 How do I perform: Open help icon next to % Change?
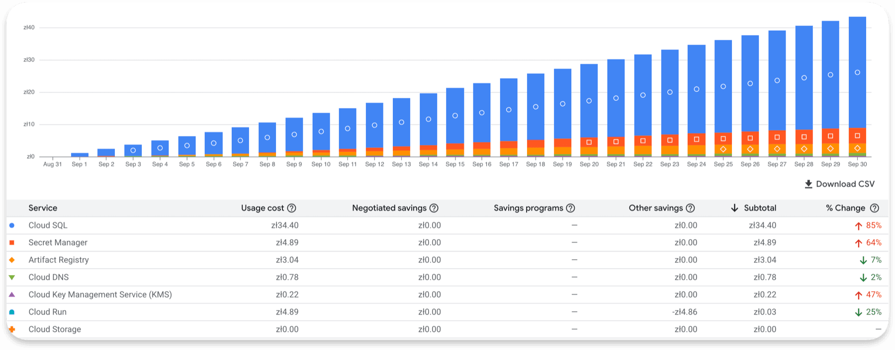click(875, 208)
